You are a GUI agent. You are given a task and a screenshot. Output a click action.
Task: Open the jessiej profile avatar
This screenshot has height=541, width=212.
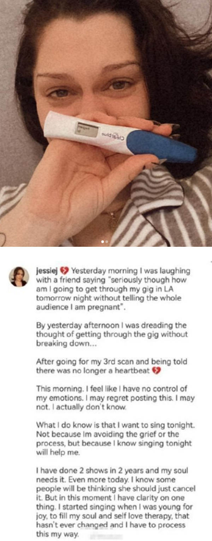pos(19,277)
